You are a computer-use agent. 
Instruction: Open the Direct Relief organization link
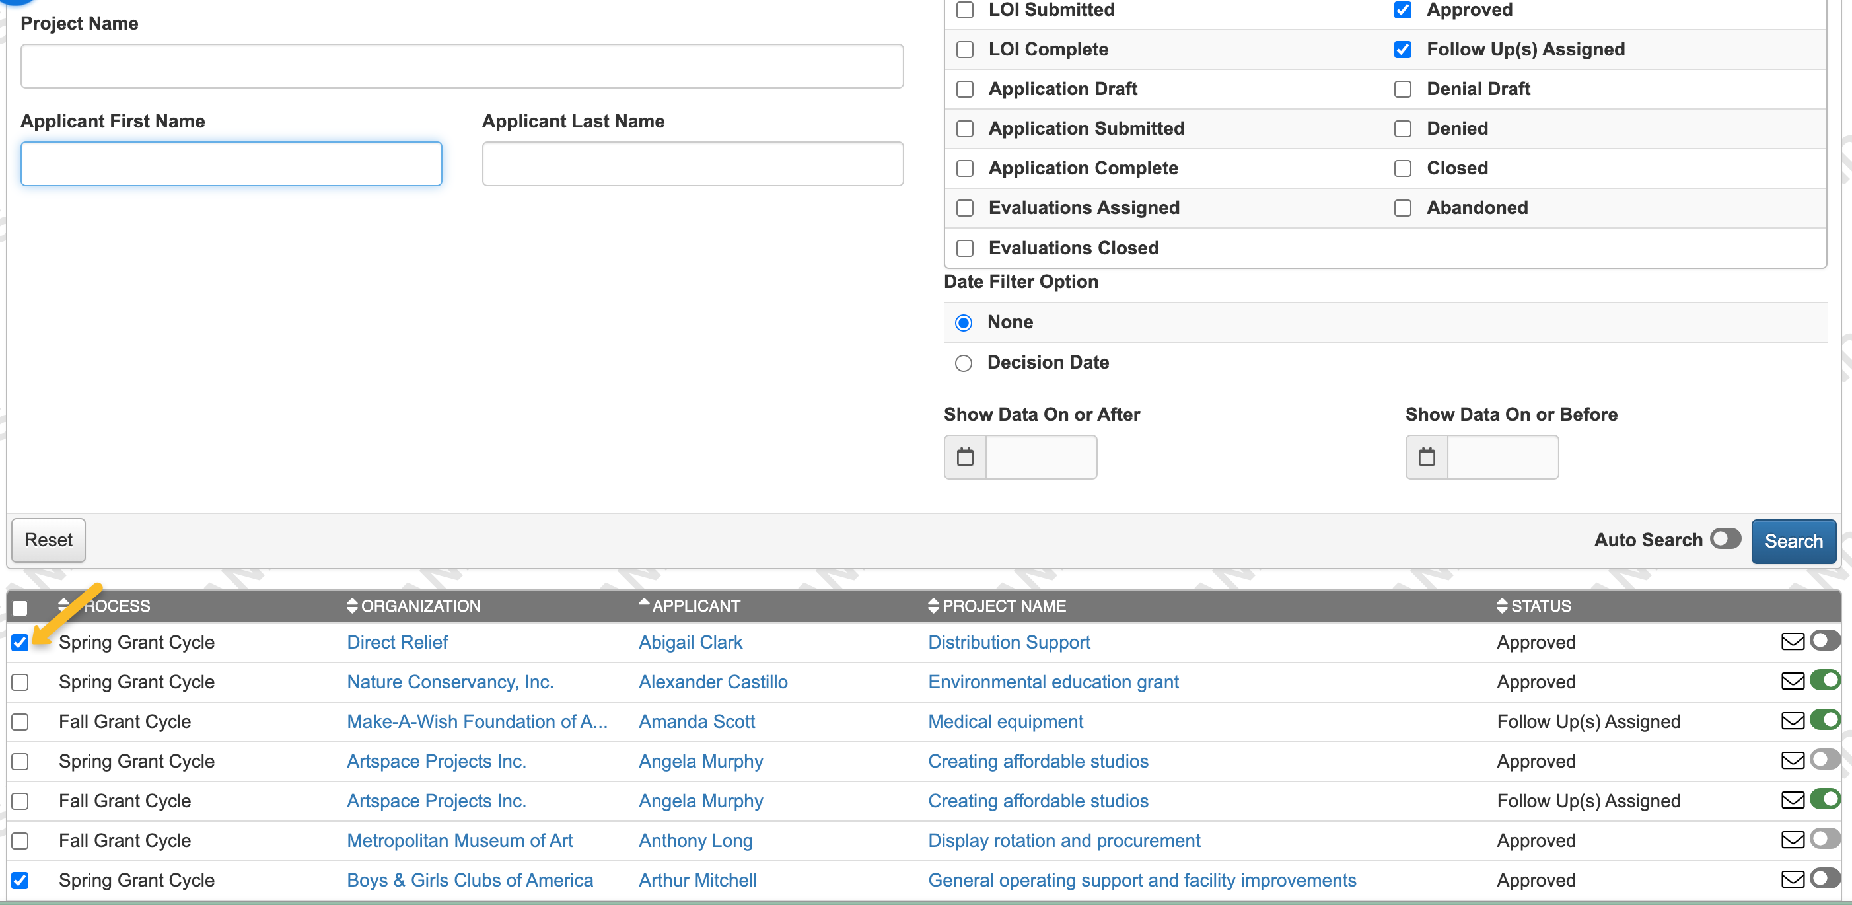pyautogui.click(x=397, y=642)
